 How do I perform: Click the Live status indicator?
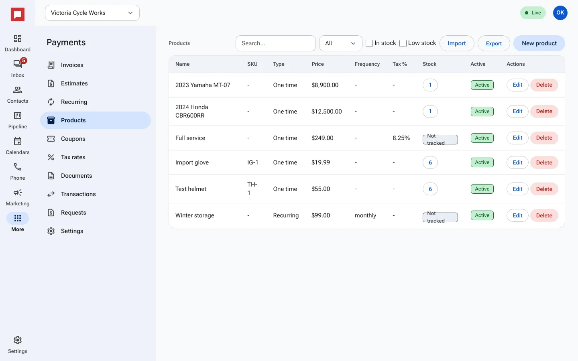point(533,13)
